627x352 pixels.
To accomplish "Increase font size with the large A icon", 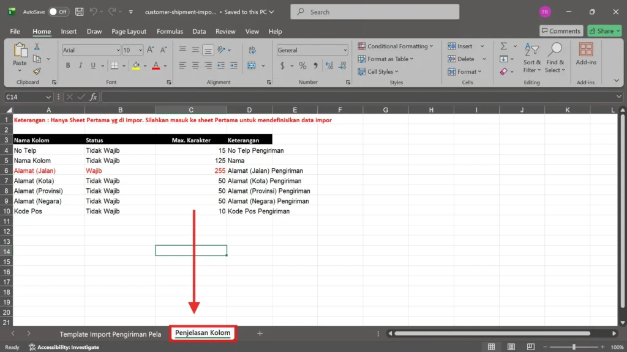I will [x=151, y=50].
